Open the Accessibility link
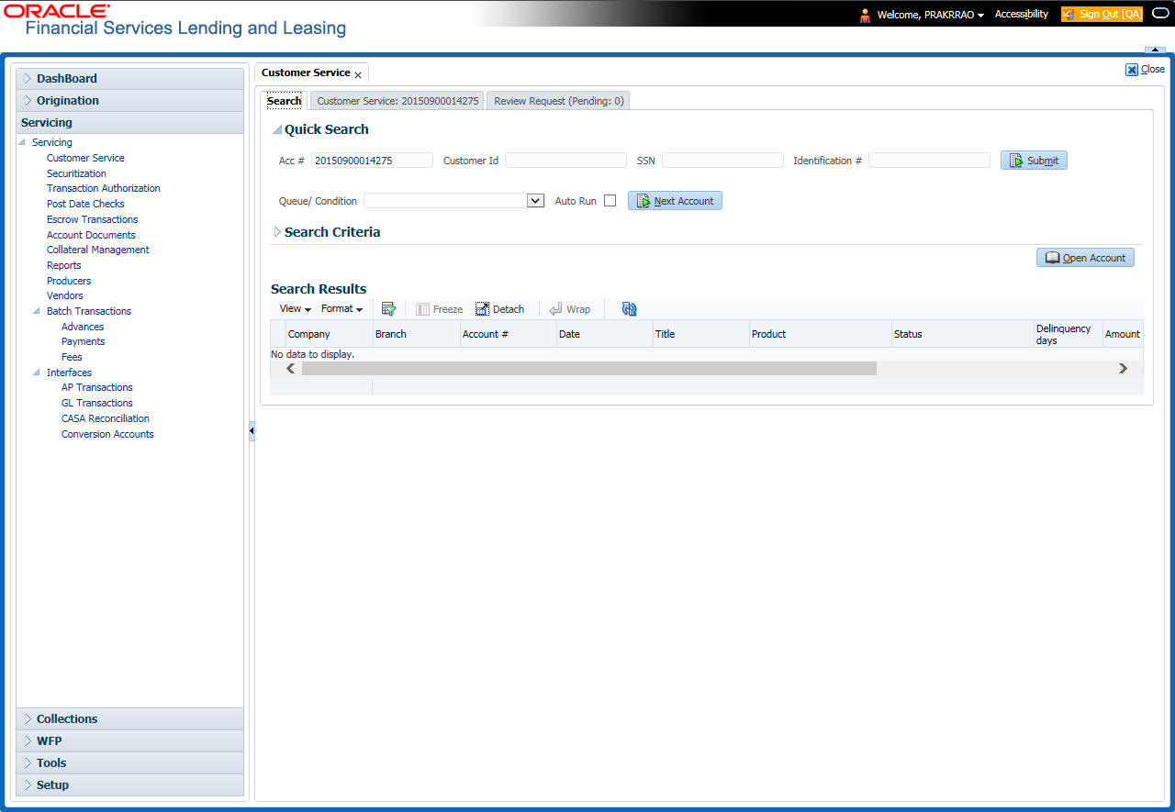 pyautogui.click(x=1022, y=15)
